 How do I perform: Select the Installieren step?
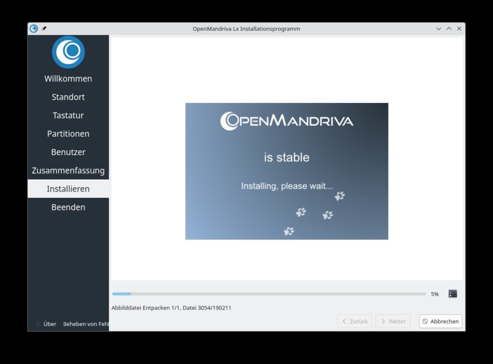point(68,189)
